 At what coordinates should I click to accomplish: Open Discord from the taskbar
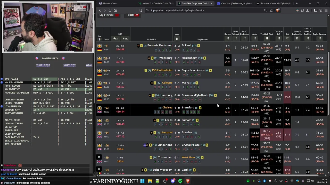173,181
